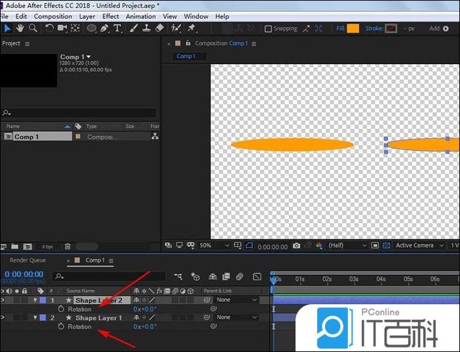The width and height of the screenshot is (460, 352).
Task: Click the snapshot camera icon in viewer
Action: [x=297, y=246]
